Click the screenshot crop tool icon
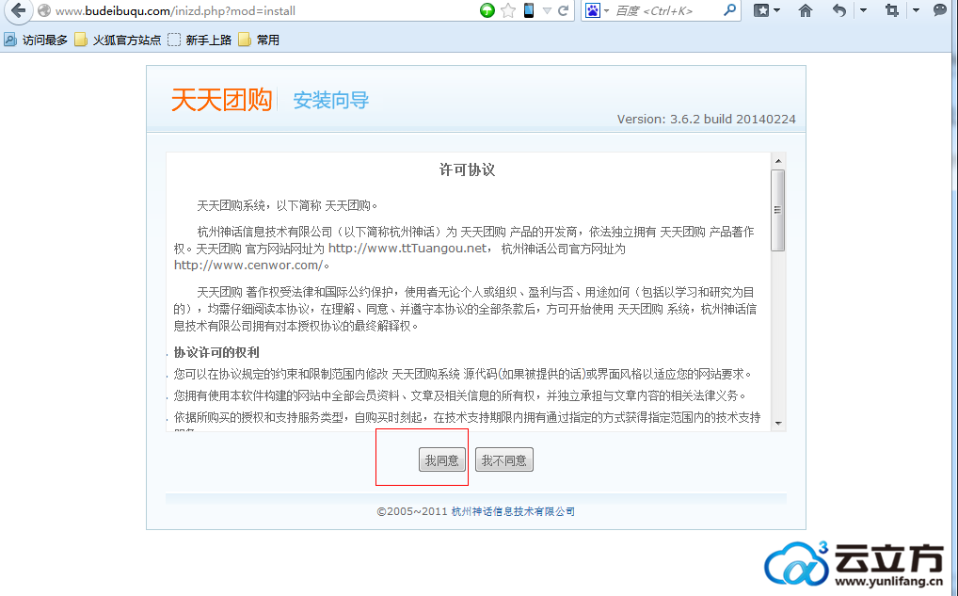The height and width of the screenshot is (596, 958). 892,10
